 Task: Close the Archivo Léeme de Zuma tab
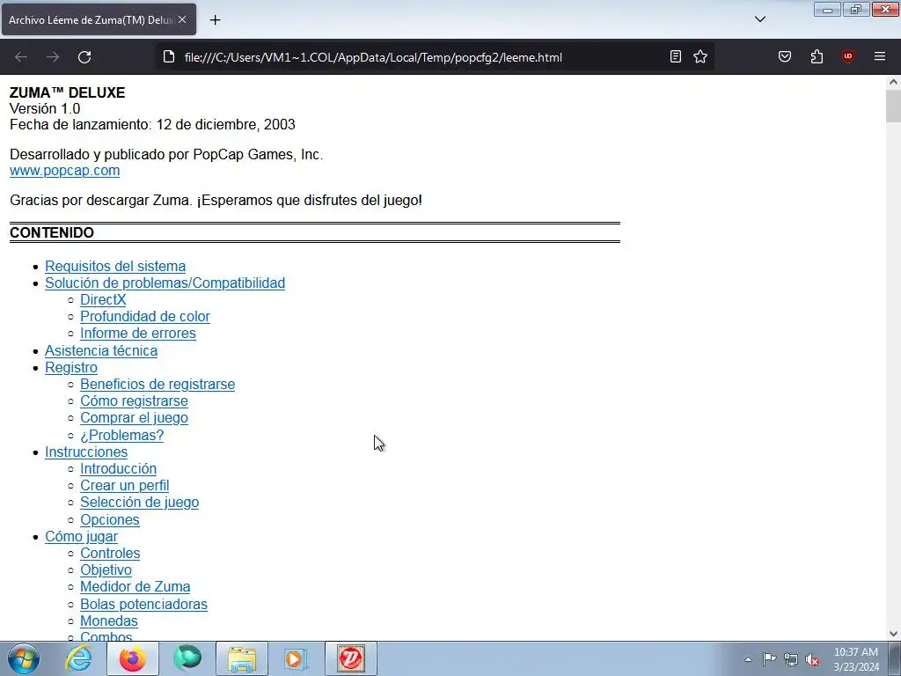182,19
